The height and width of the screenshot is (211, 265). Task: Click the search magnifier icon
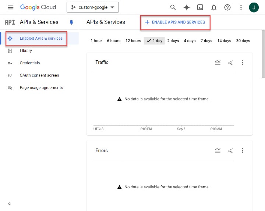(x=173, y=7)
